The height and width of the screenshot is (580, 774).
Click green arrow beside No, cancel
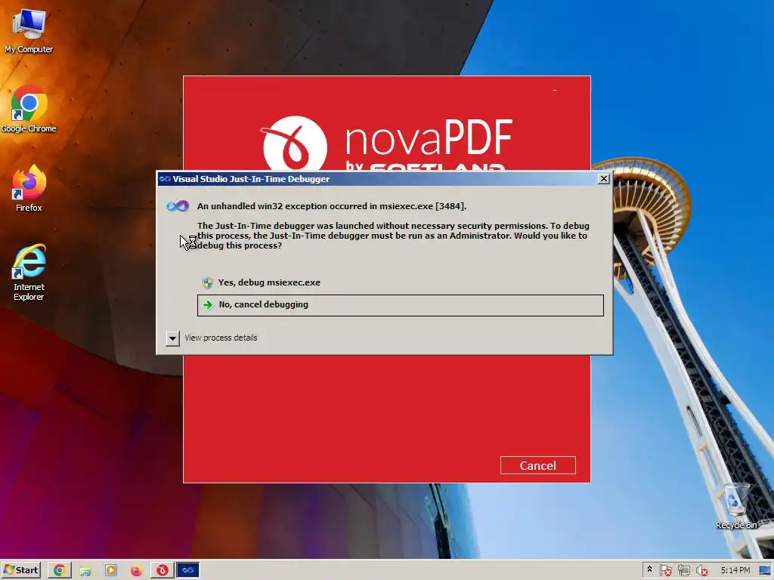pyautogui.click(x=209, y=305)
